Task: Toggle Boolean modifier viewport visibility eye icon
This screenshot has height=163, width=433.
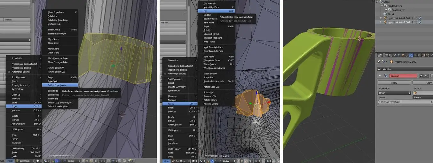Action: coord(426,76)
